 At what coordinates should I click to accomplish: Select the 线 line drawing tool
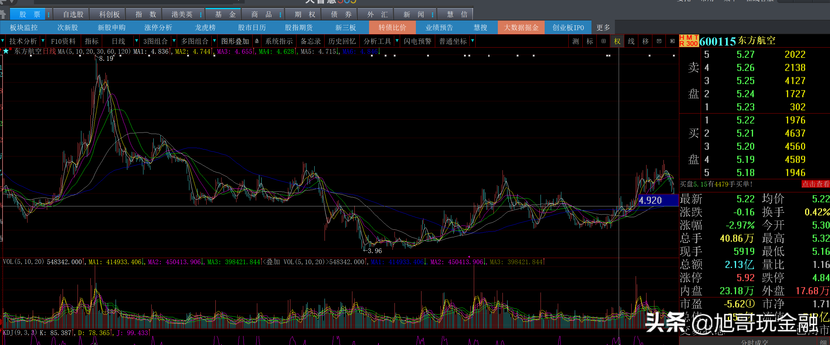pos(631,41)
